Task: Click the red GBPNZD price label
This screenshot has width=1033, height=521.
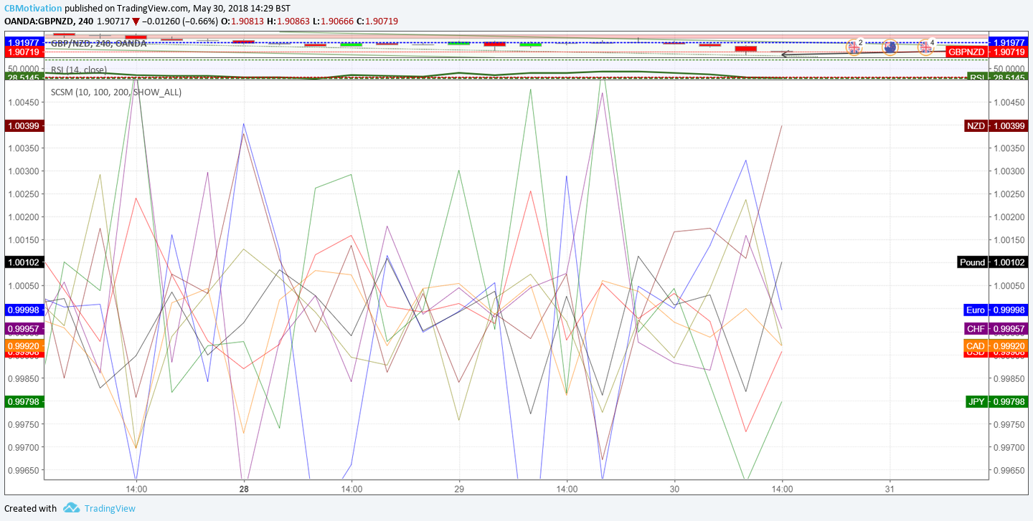Action: coord(966,52)
